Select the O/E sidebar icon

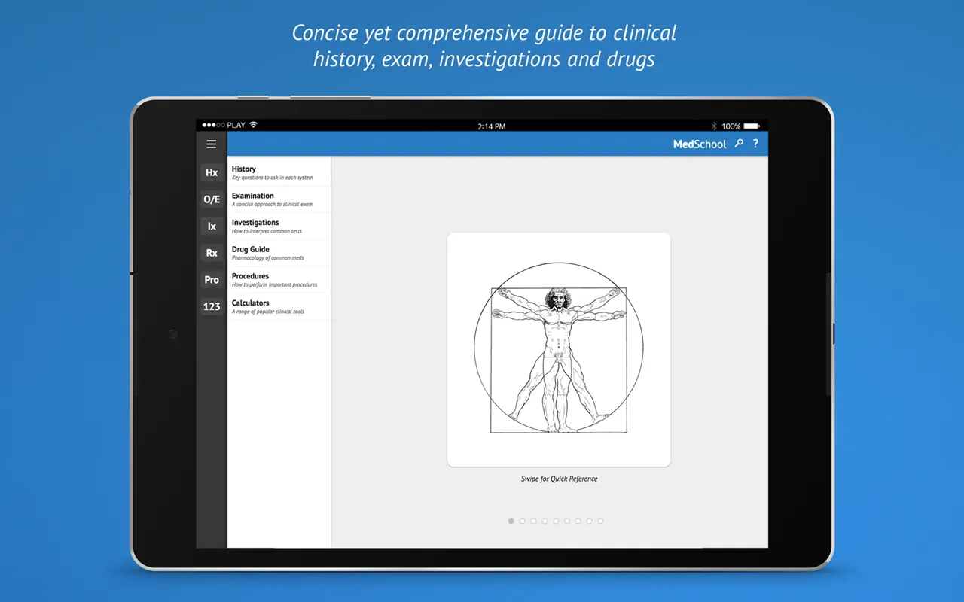tap(212, 199)
